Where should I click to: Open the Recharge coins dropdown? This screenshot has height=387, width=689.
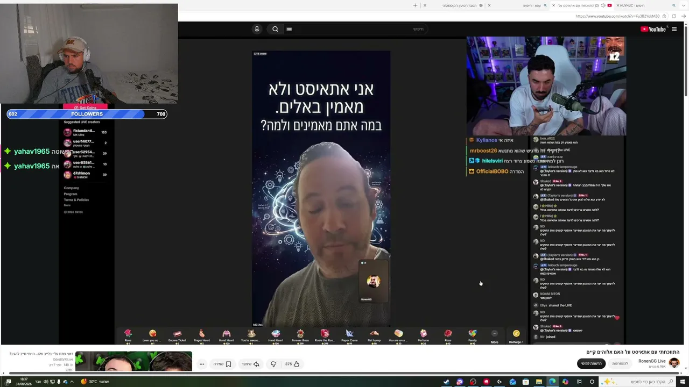[516, 336]
